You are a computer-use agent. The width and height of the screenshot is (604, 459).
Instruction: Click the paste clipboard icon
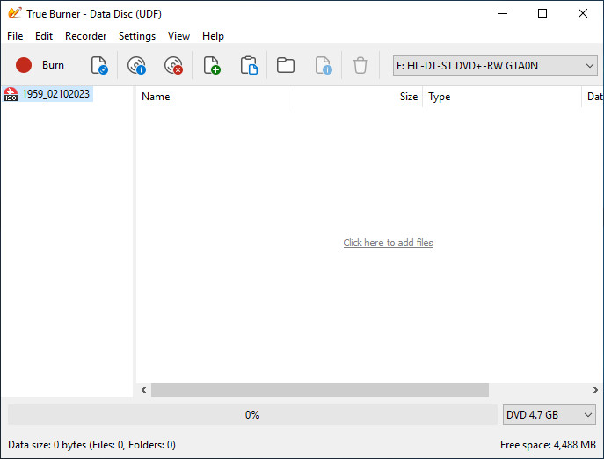pyautogui.click(x=249, y=65)
